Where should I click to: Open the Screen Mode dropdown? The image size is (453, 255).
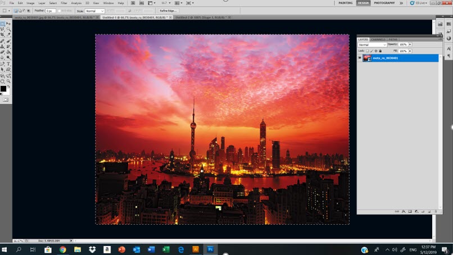pos(189,3)
